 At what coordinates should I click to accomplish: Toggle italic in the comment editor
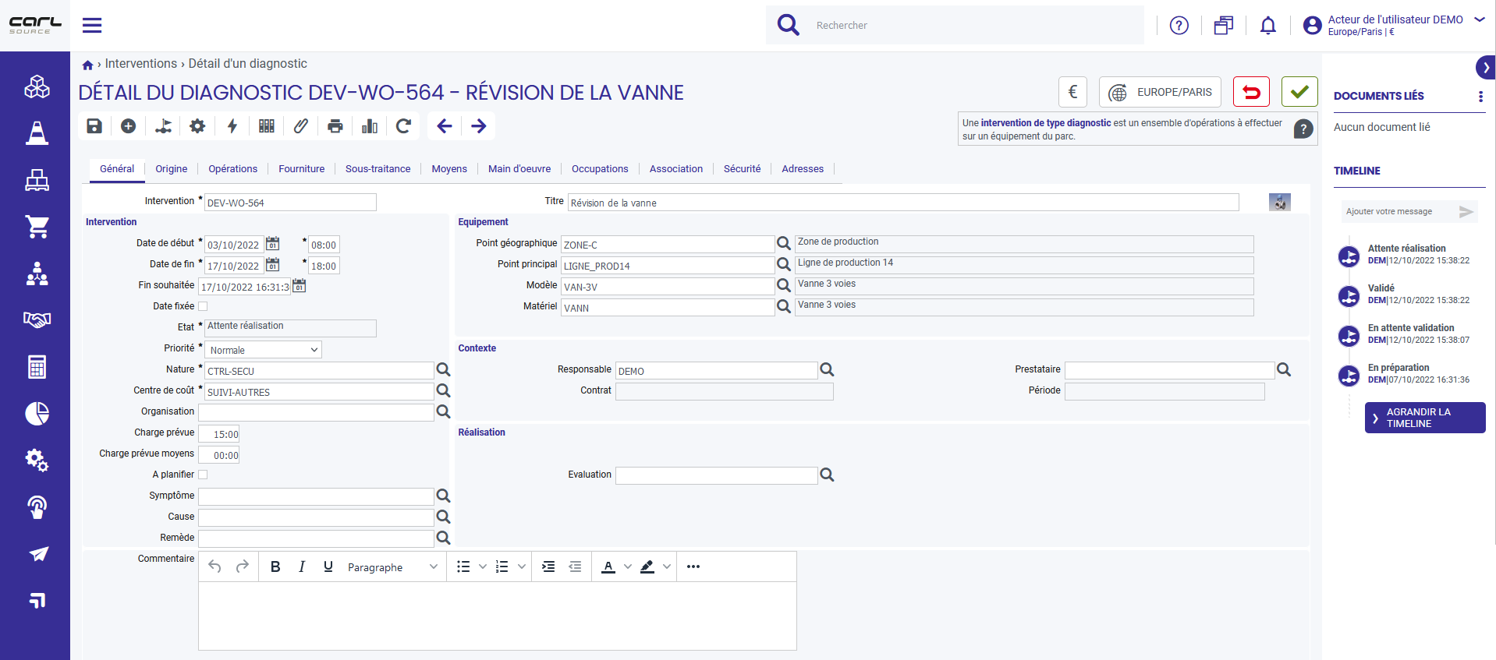coord(302,566)
